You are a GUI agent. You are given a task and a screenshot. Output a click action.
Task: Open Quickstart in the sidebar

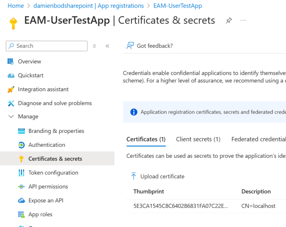pos(31,75)
